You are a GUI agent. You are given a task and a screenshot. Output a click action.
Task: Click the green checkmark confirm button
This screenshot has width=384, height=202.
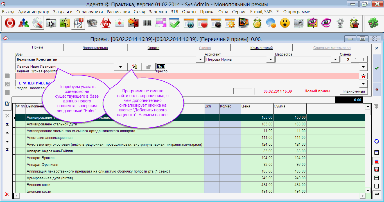coord(377,68)
